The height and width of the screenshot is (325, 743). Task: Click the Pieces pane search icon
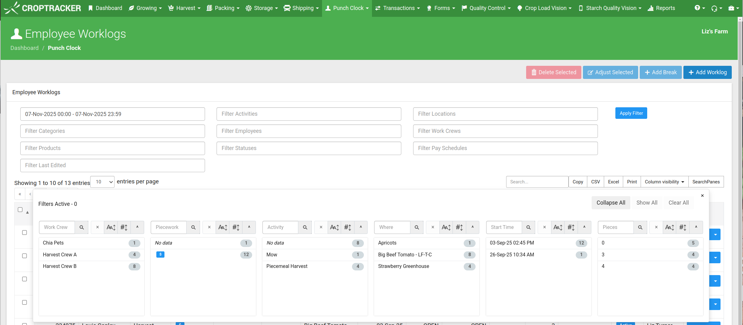click(640, 227)
